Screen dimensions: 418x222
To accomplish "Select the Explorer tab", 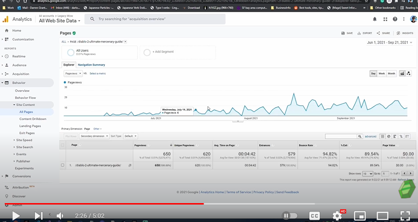I will pyautogui.click(x=69, y=65).
